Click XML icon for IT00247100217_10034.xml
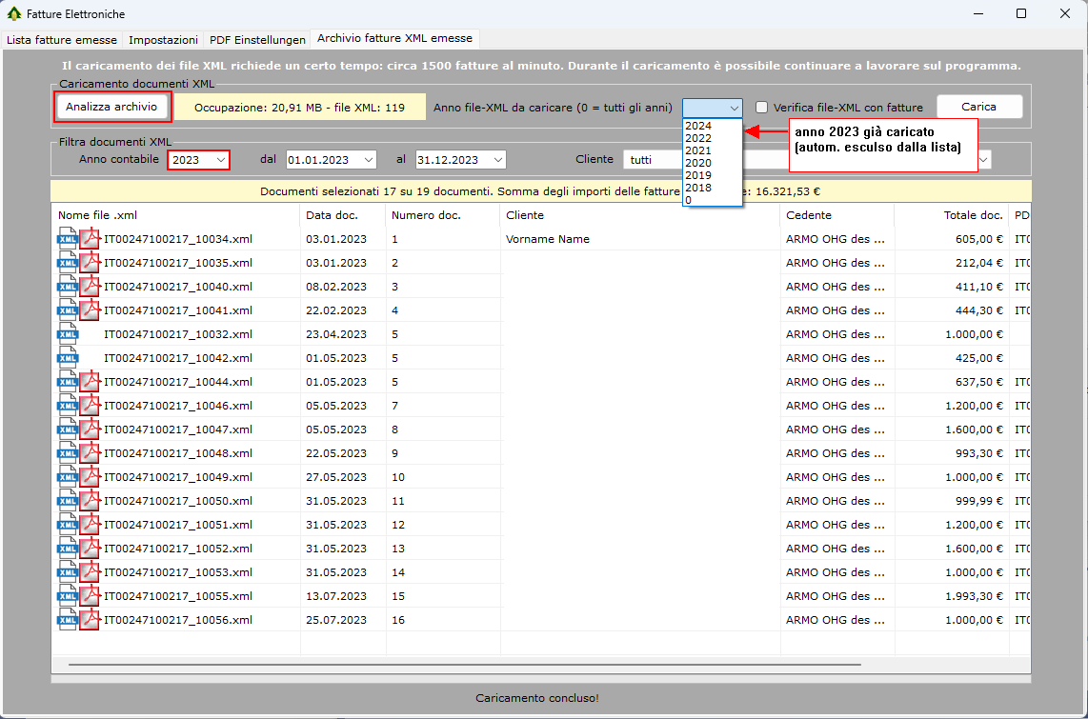The width and height of the screenshot is (1088, 719). point(68,239)
